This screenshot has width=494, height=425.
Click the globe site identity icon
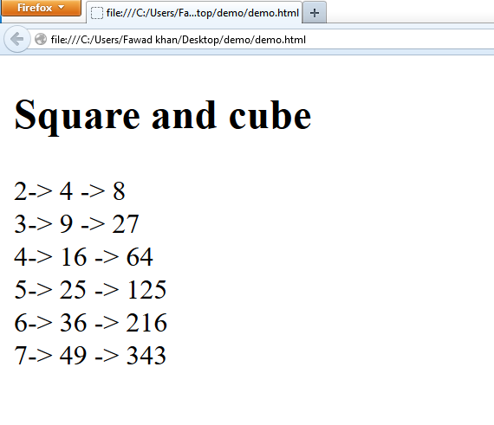tap(41, 39)
